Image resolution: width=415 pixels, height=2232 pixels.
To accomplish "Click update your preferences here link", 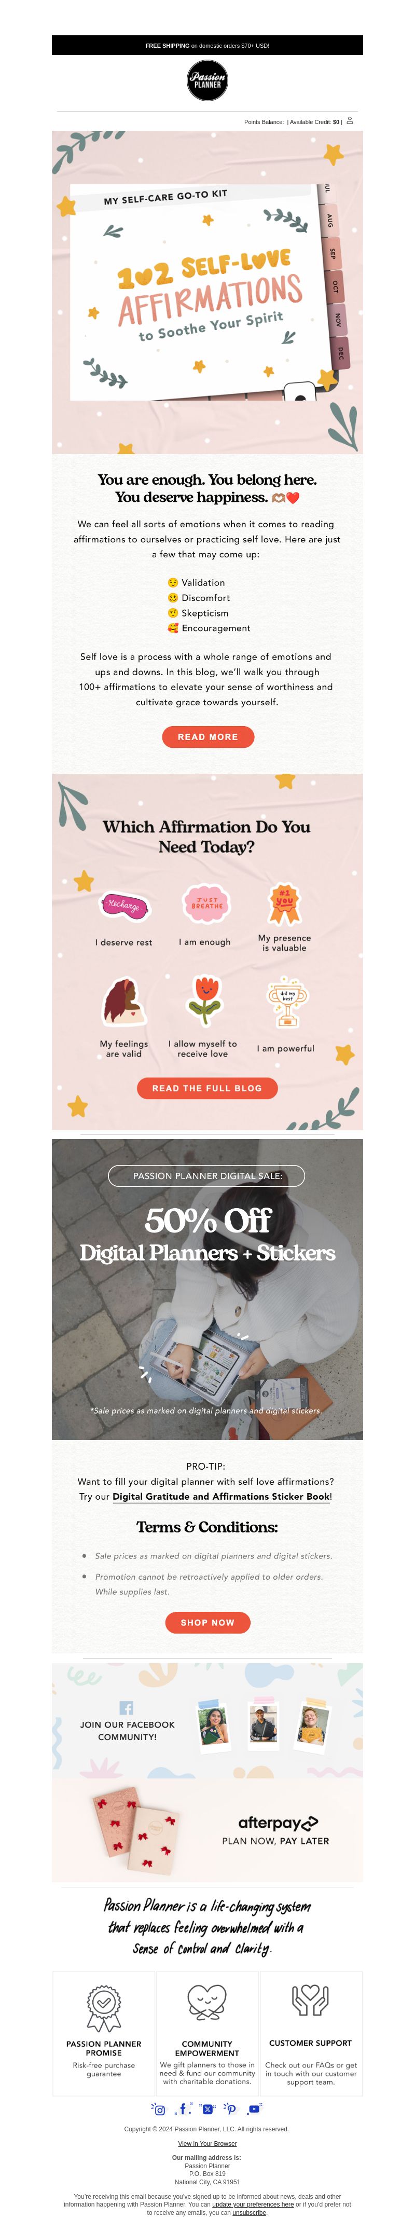I will click(x=253, y=2204).
